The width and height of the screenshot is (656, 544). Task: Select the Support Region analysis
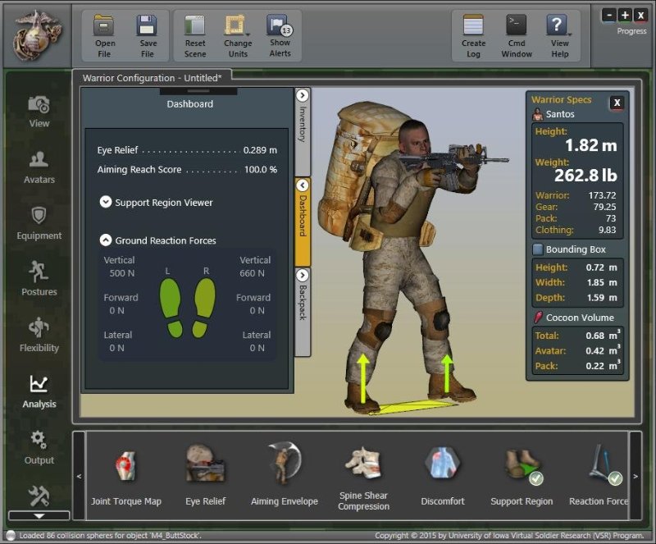[x=521, y=476]
